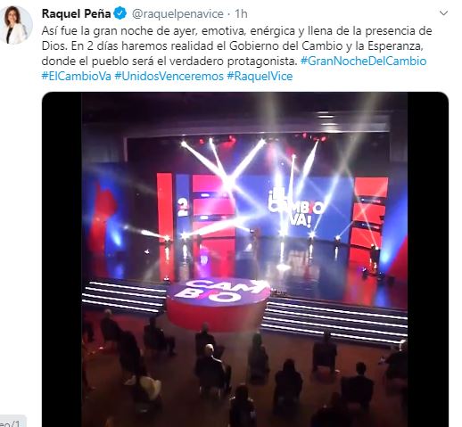This screenshot has width=462, height=427.
Task: Open the #RaquelVice hashtag
Action: click(x=260, y=76)
